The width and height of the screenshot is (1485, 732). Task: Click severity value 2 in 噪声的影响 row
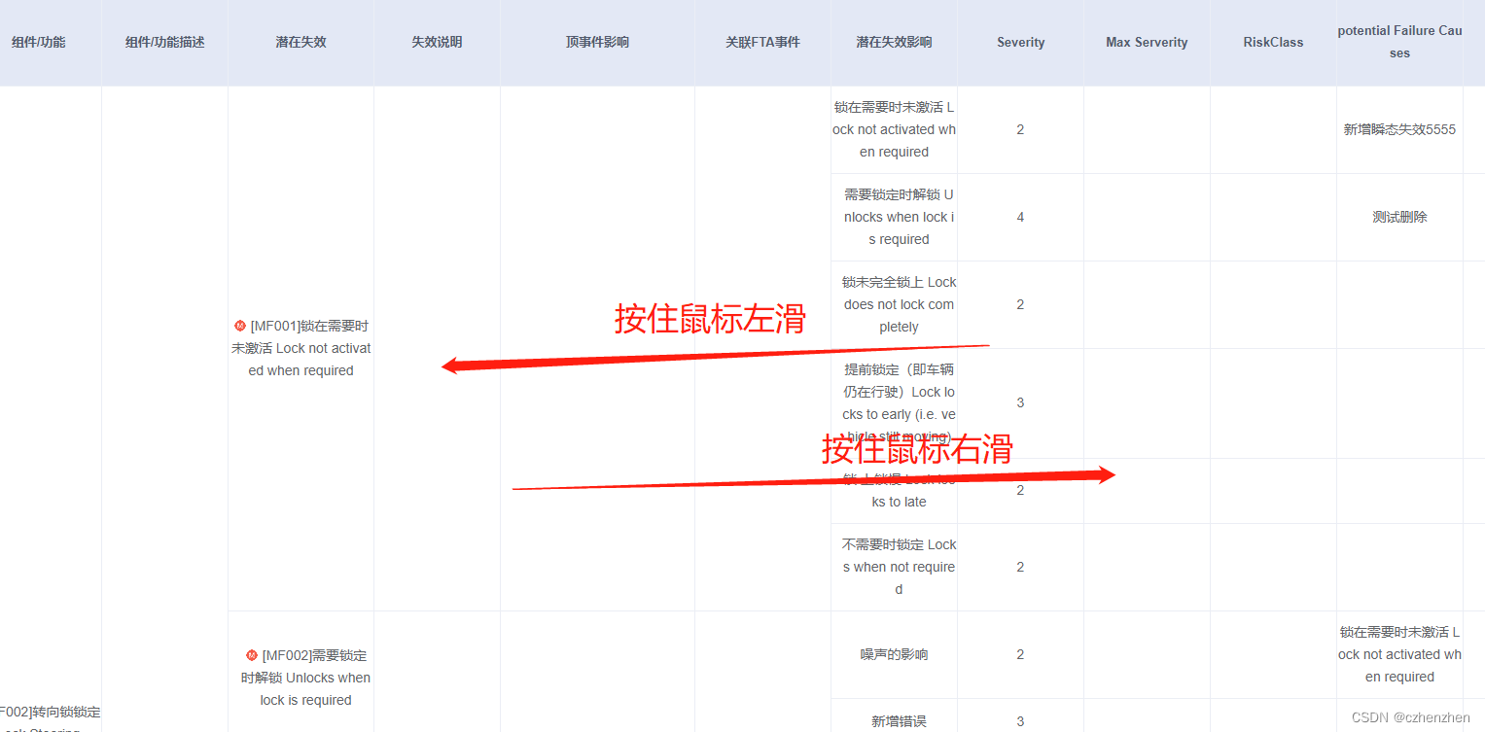[1020, 654]
